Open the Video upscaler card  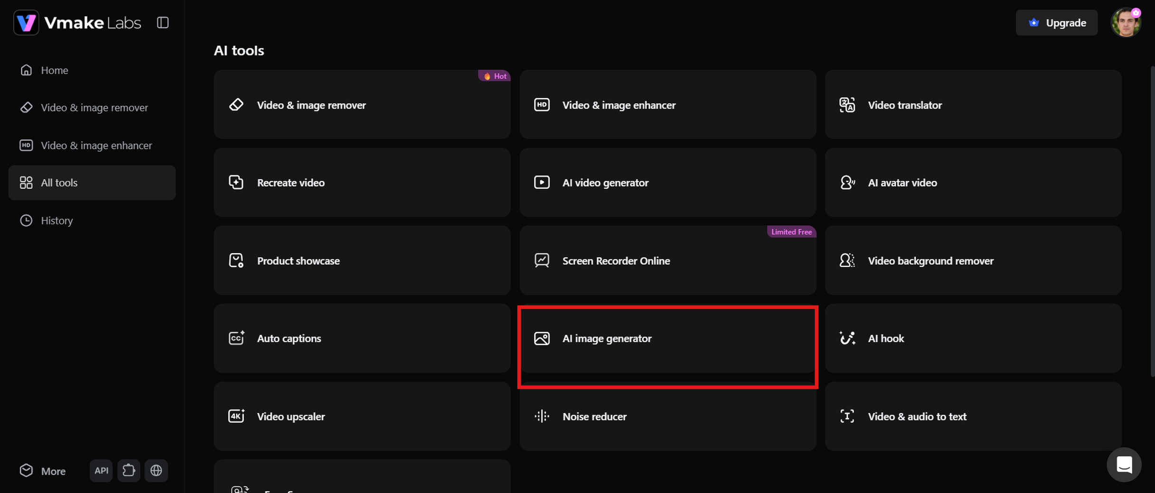pyautogui.click(x=362, y=416)
